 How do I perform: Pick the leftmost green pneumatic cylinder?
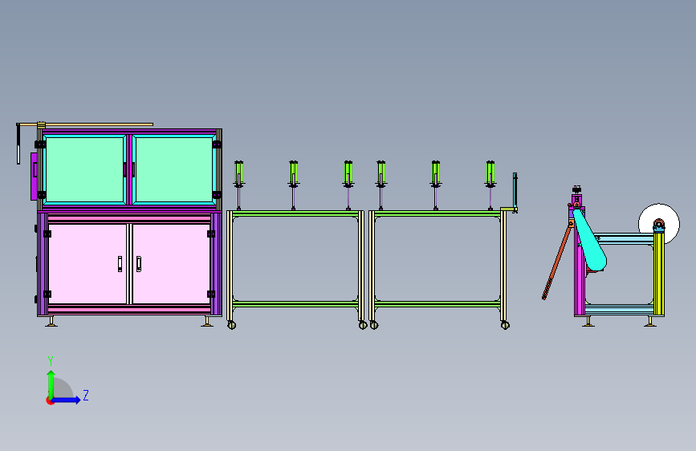(x=238, y=173)
